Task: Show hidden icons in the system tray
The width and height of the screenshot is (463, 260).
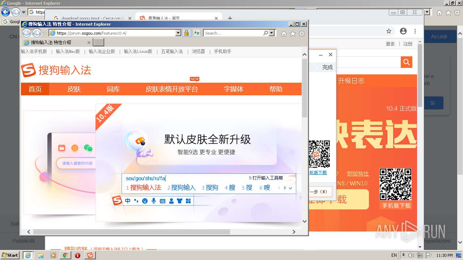Action: point(404,255)
